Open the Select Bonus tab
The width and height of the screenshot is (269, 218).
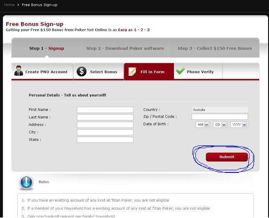[x=98, y=72]
